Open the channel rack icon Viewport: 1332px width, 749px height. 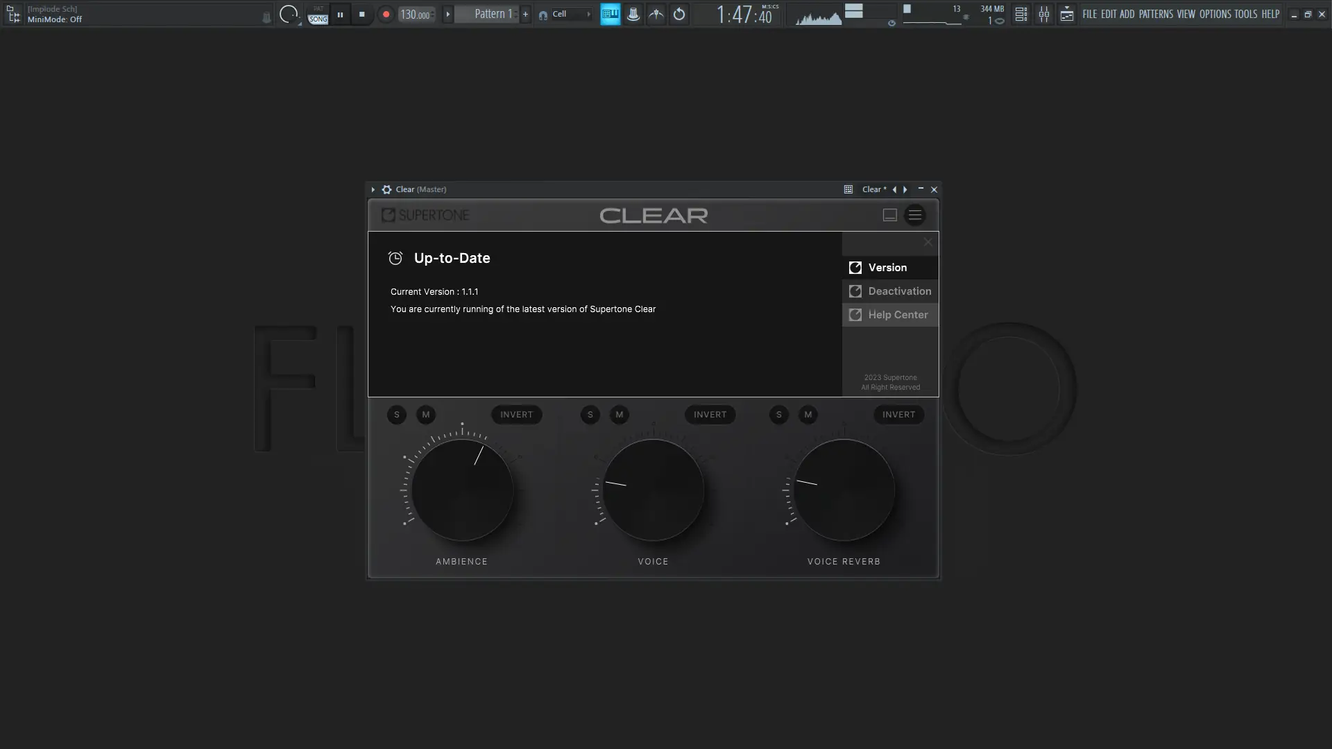point(1021,14)
